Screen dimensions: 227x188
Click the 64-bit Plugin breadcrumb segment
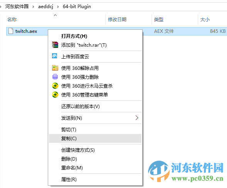click(77, 7)
